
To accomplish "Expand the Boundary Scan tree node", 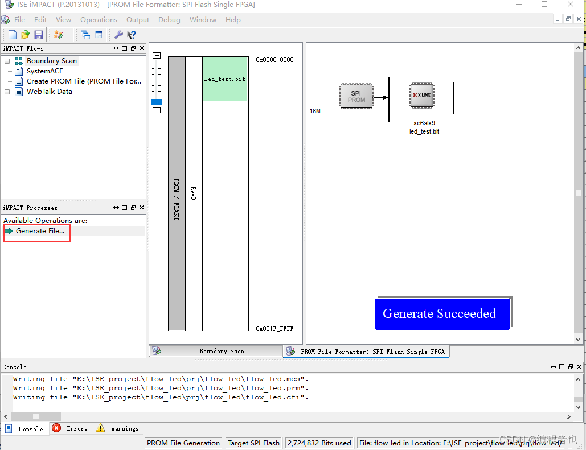I will pos(6,61).
